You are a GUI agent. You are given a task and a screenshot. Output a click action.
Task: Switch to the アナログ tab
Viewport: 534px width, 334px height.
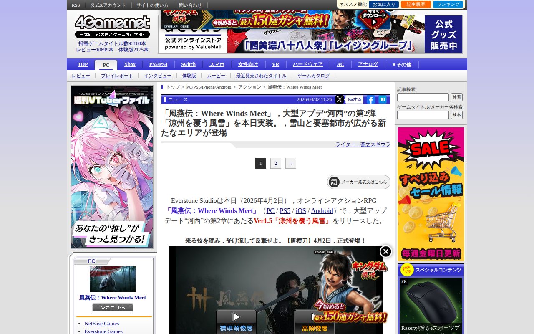tap(368, 64)
